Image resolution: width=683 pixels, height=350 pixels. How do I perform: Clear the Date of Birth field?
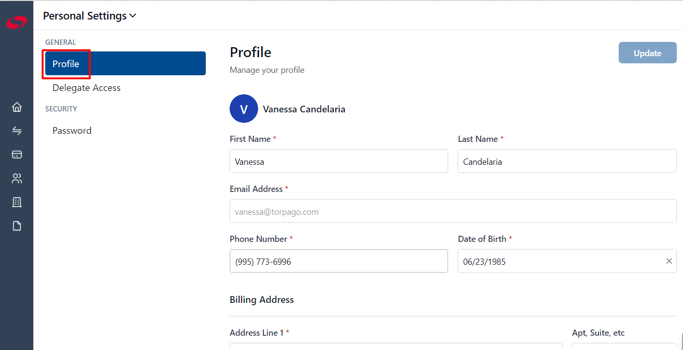coord(669,261)
